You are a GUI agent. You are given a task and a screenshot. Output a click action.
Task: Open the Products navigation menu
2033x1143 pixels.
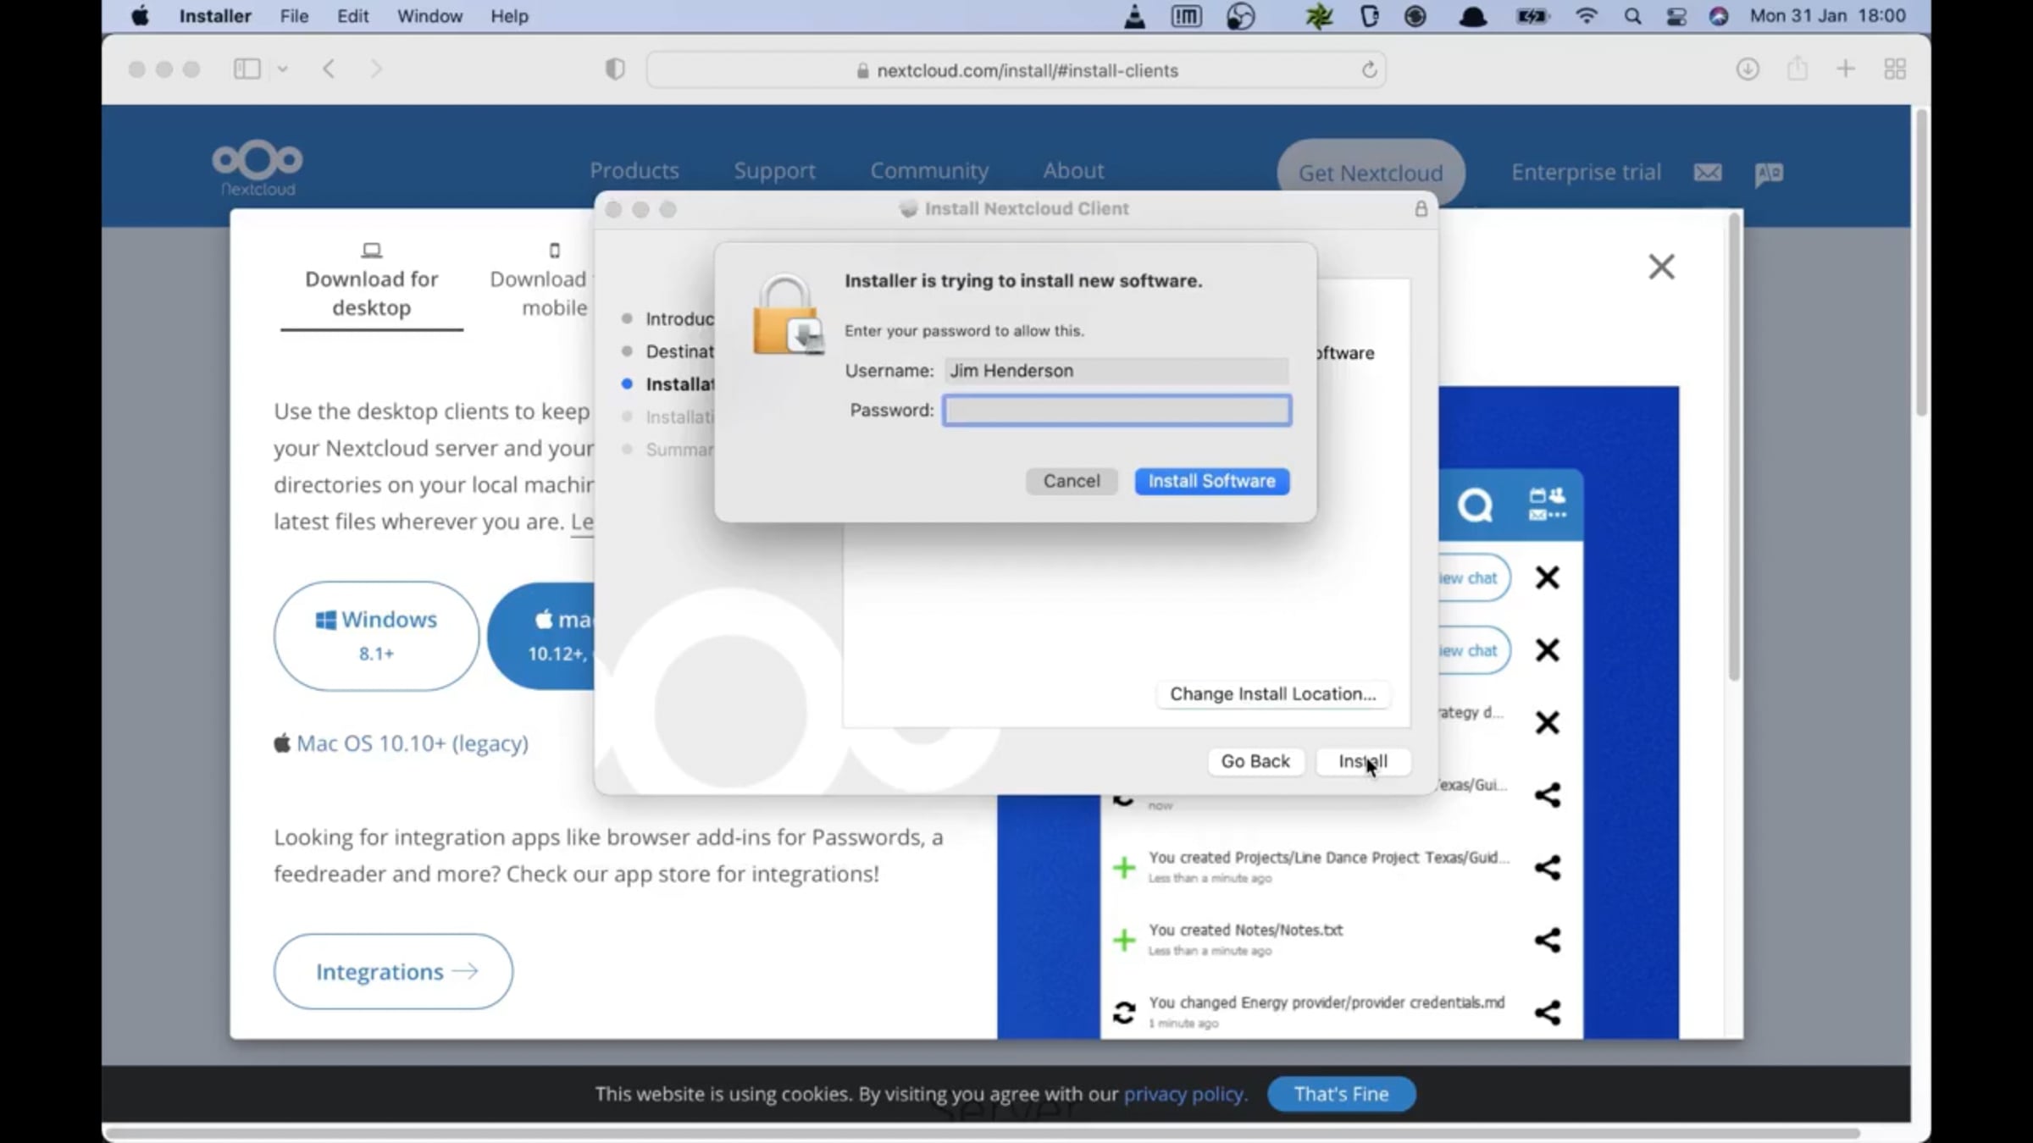(x=634, y=171)
